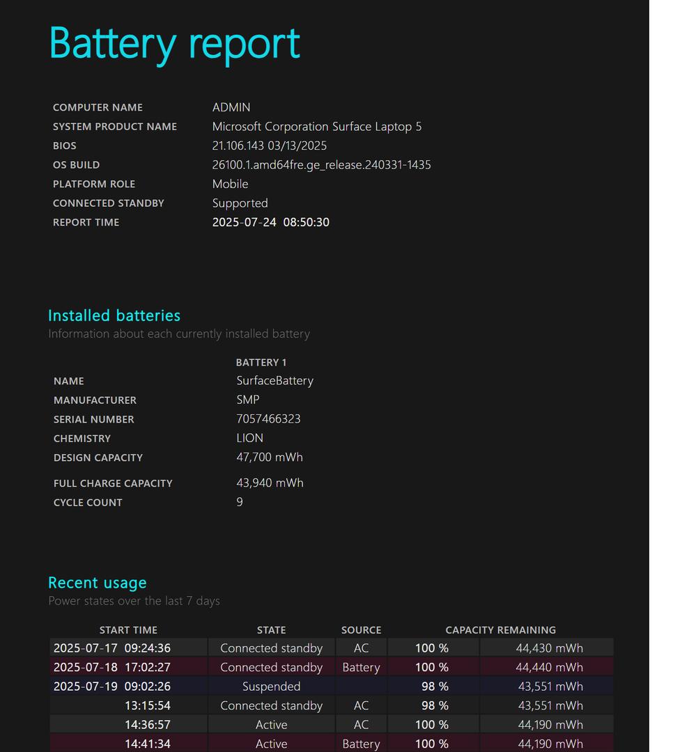Image resolution: width=682 pixels, height=752 pixels.
Task: Click cycle count value '9'
Action: (x=240, y=501)
